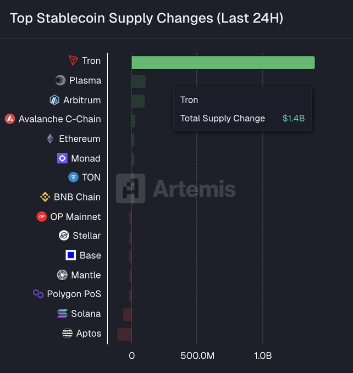This screenshot has height=373, width=353.
Task: Click the Aptos chain label
Action: click(89, 333)
